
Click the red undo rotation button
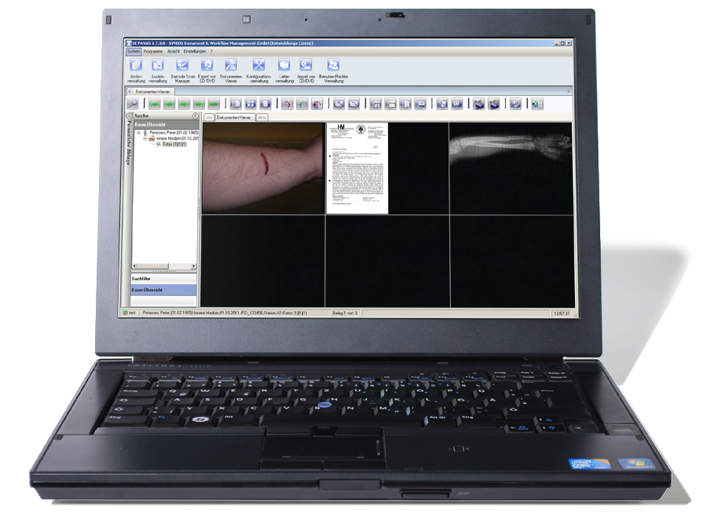point(317,104)
